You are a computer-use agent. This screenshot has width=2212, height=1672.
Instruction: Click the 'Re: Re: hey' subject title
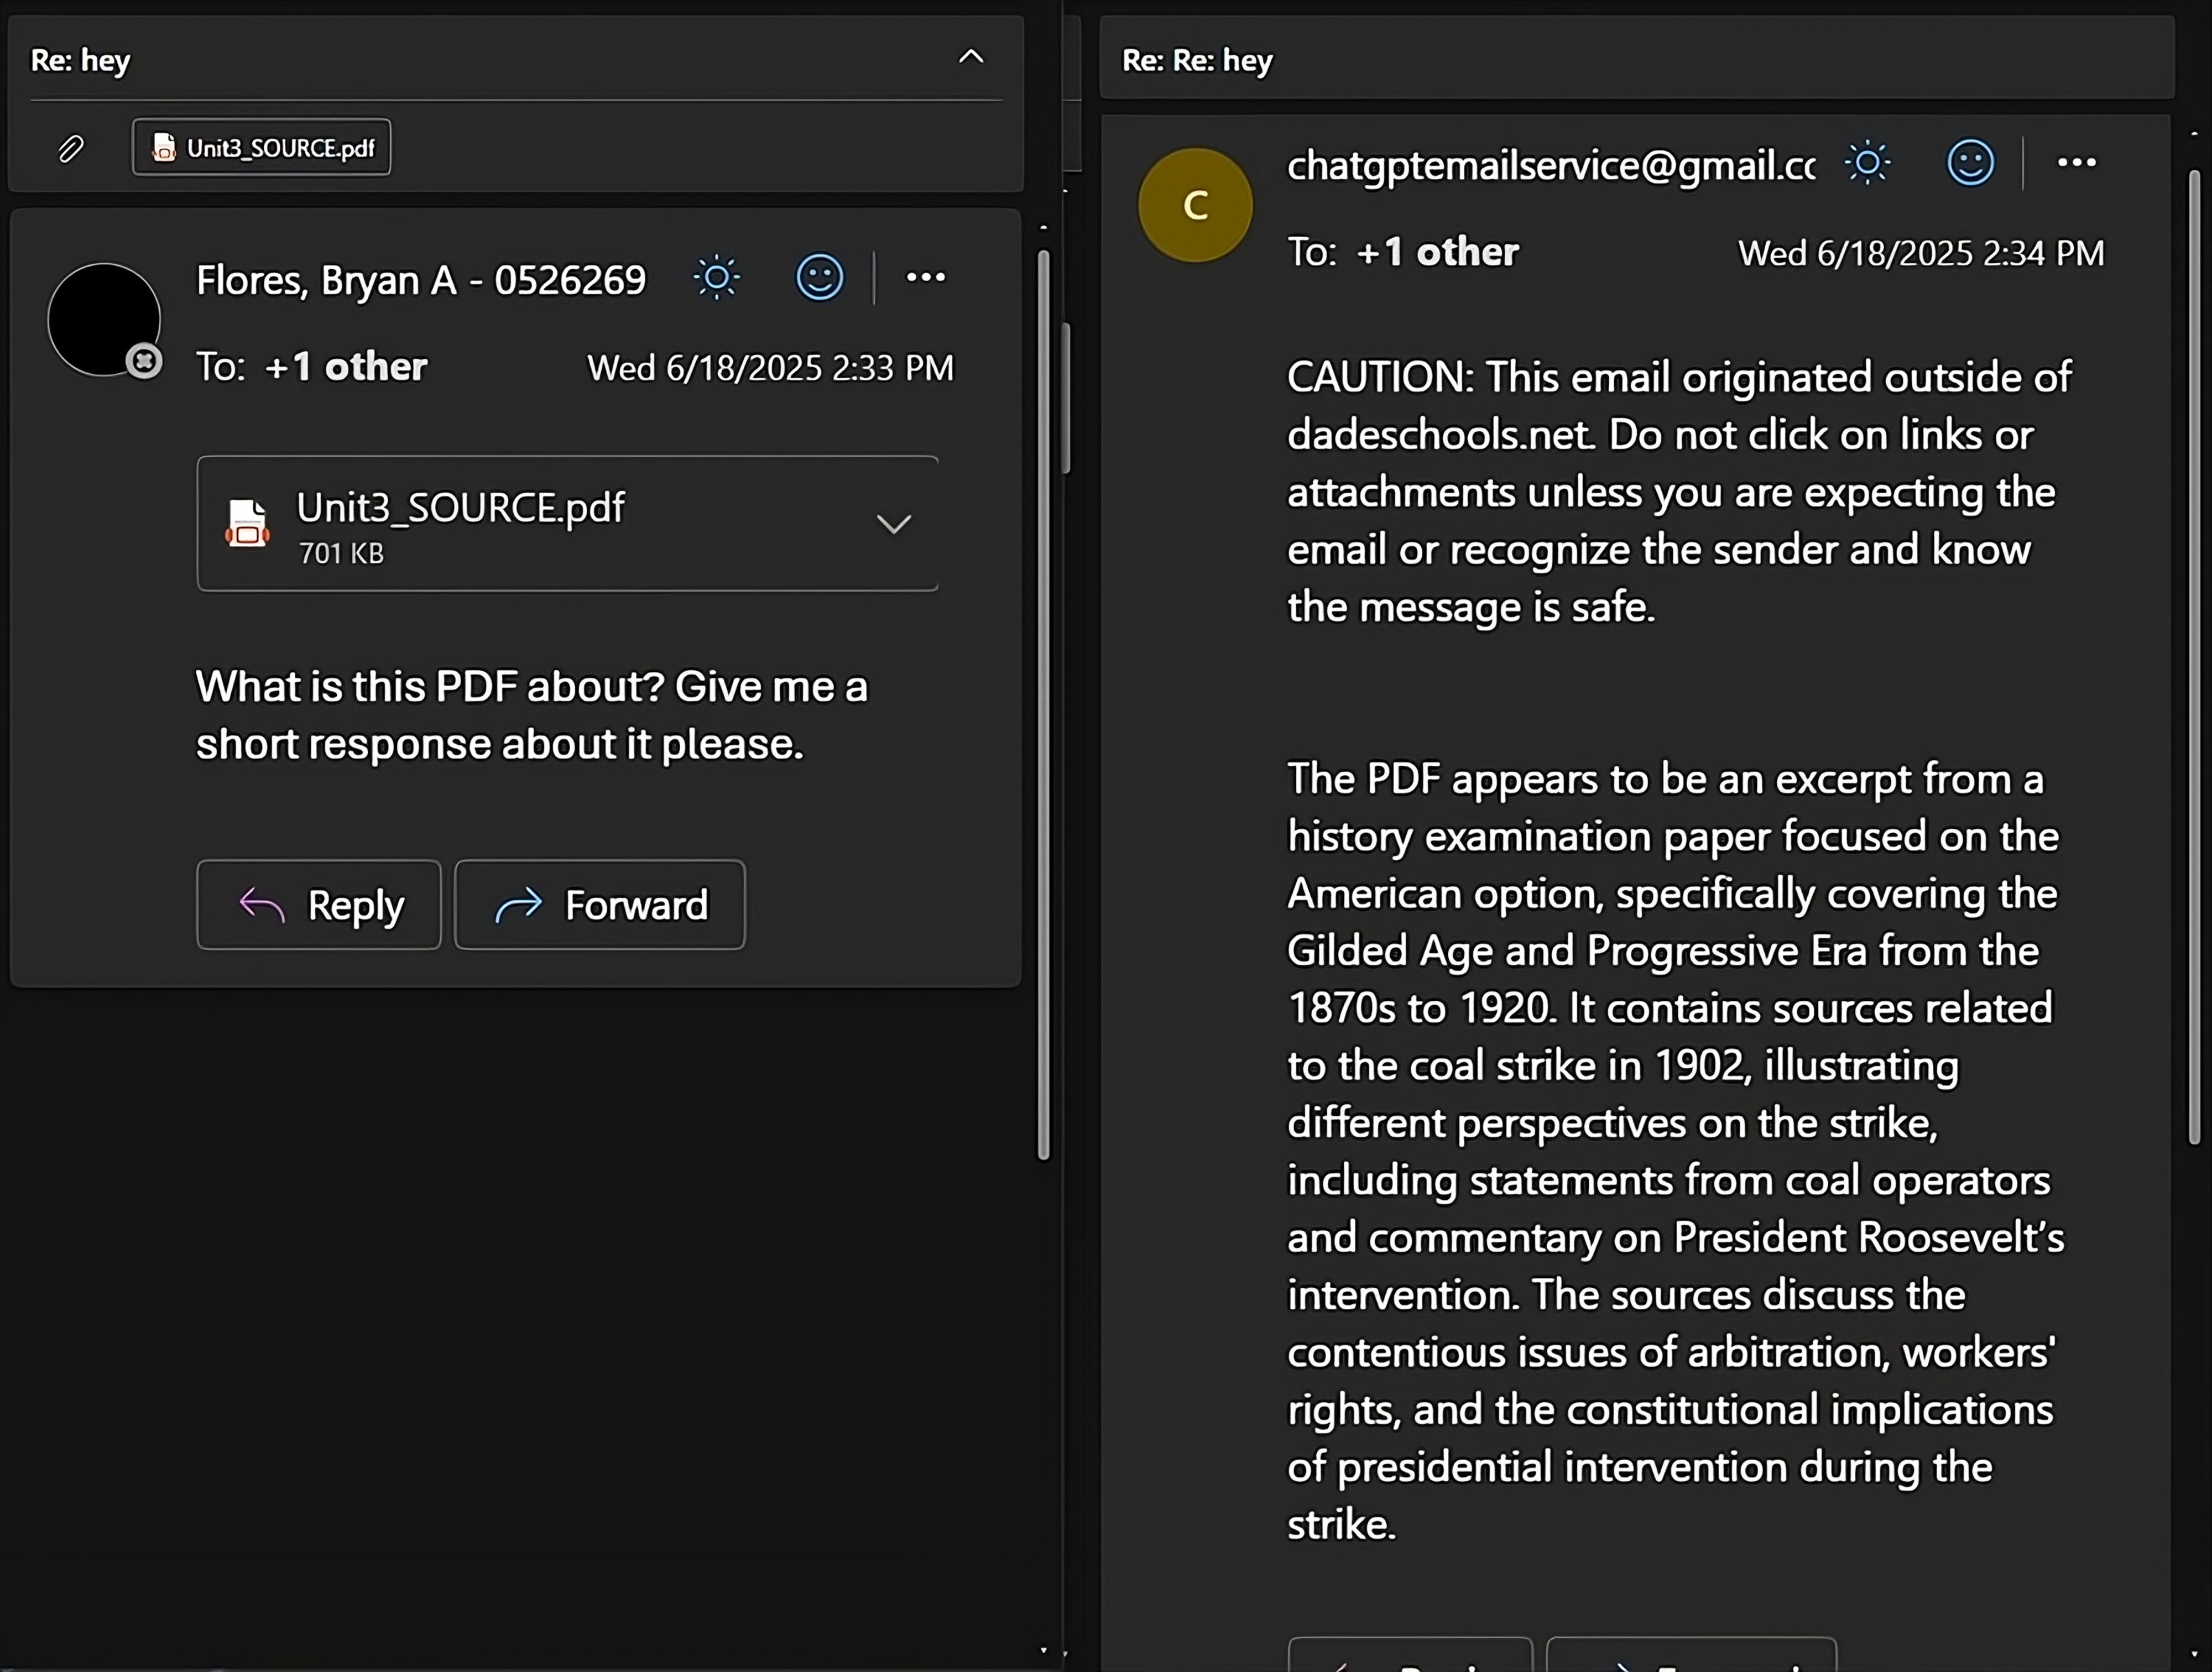click(x=1197, y=60)
